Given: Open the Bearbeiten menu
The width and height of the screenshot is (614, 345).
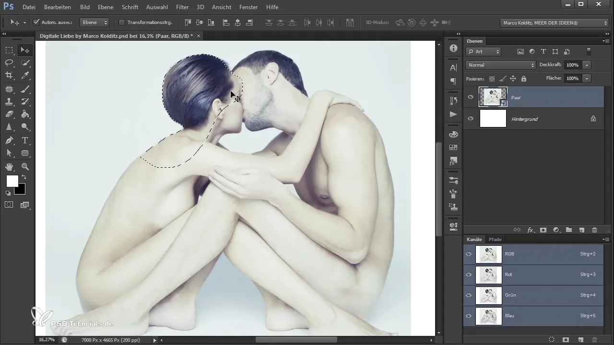Looking at the screenshot, I should [58, 7].
